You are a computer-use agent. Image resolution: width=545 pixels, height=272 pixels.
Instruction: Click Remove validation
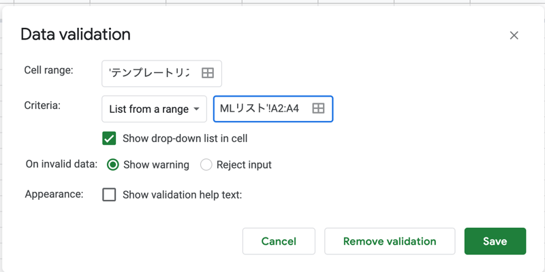point(390,241)
